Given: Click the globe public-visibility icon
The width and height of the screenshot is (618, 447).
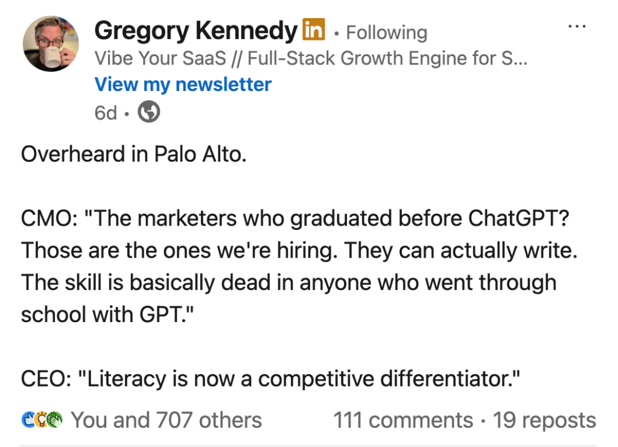Looking at the screenshot, I should (x=149, y=112).
